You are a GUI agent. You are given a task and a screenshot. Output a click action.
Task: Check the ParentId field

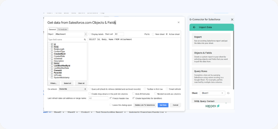pyautogui.click(x=52, y=73)
